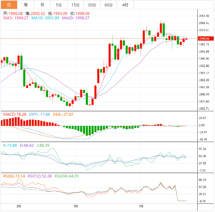Select the DEA value label

[63, 114]
